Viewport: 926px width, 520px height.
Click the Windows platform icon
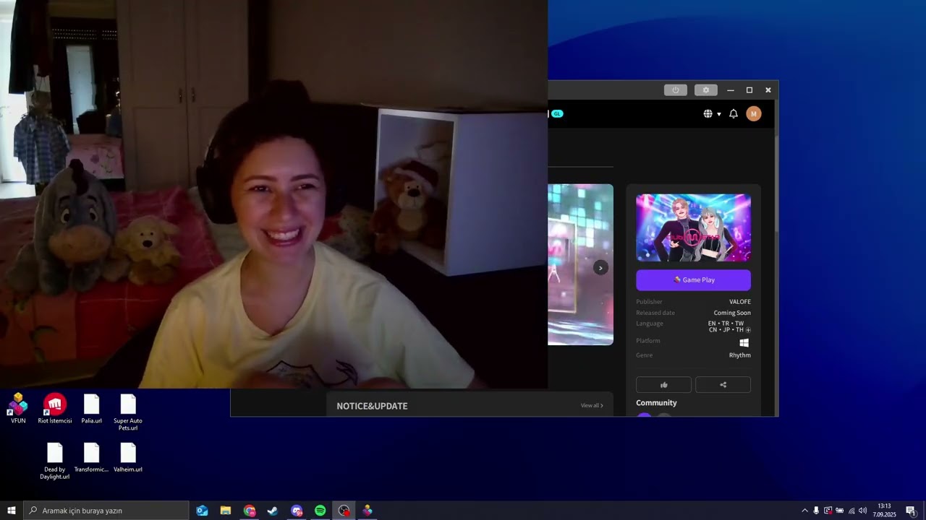744,342
